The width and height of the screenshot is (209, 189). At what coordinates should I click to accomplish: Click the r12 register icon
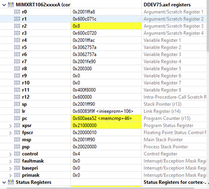pyautogui.click(x=17, y=97)
